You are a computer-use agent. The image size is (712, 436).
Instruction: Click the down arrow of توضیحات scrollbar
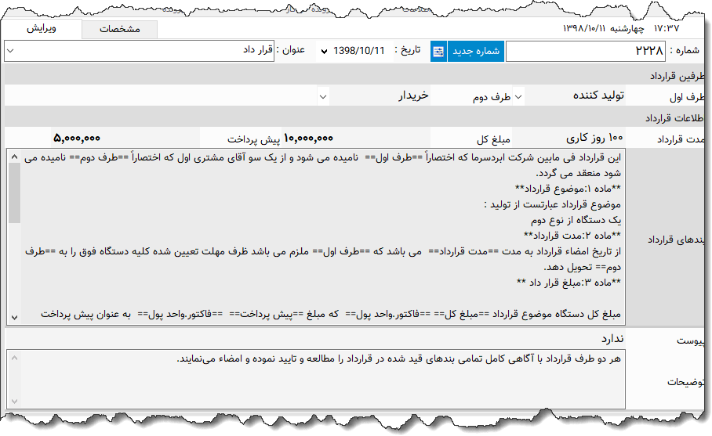tap(14, 402)
